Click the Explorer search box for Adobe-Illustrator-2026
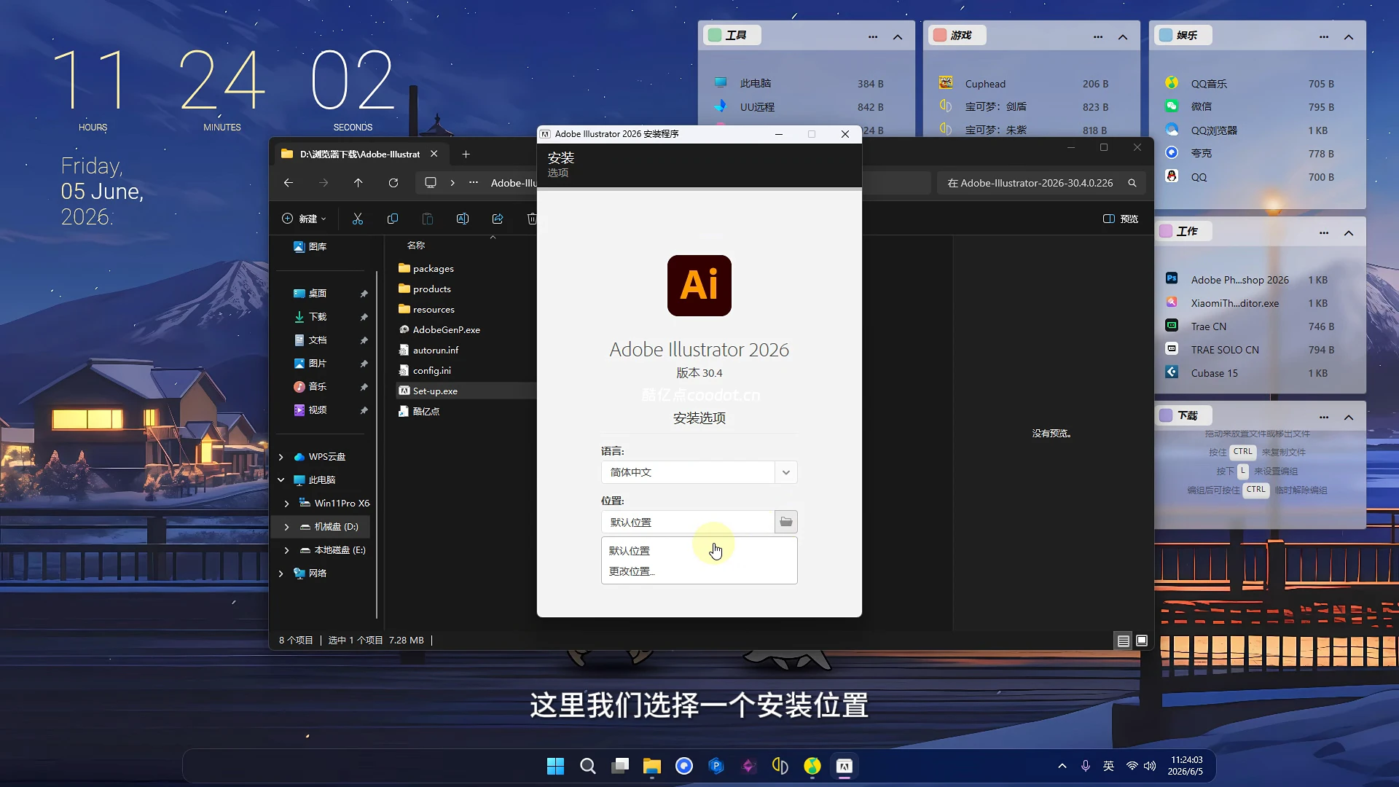 (1041, 183)
